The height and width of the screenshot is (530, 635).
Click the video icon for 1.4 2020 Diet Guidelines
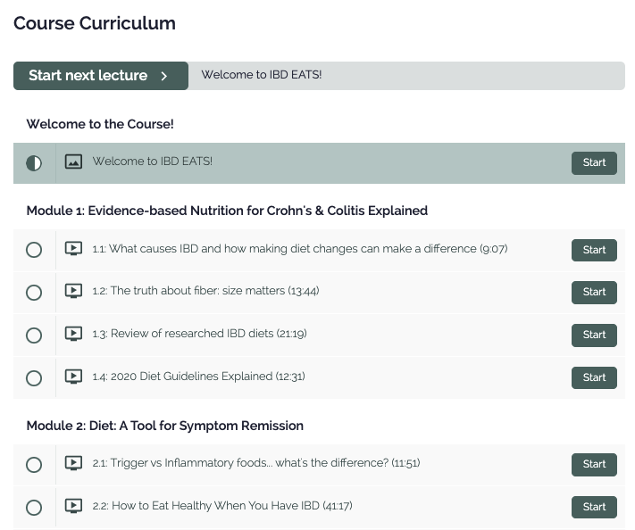tap(73, 377)
